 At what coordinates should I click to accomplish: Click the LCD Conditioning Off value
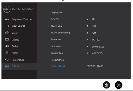(94, 33)
